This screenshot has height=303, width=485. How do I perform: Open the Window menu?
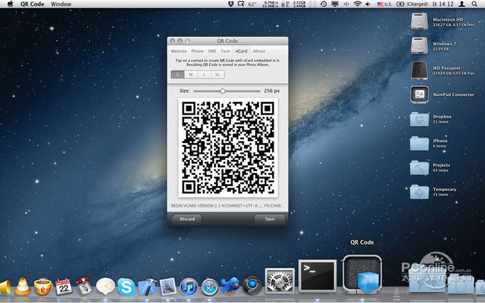pyautogui.click(x=61, y=4)
